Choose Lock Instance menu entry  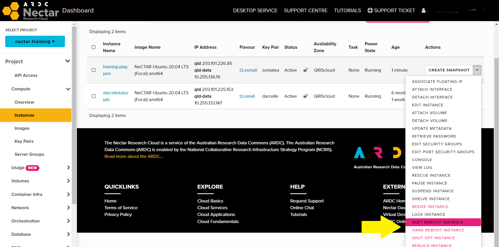point(443,214)
